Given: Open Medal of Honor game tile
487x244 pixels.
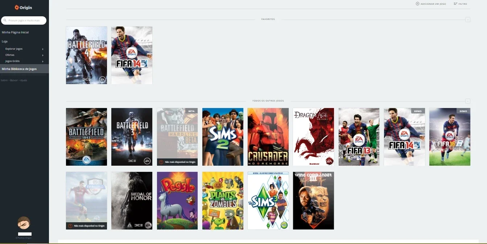Looking at the screenshot, I should tap(132, 200).
